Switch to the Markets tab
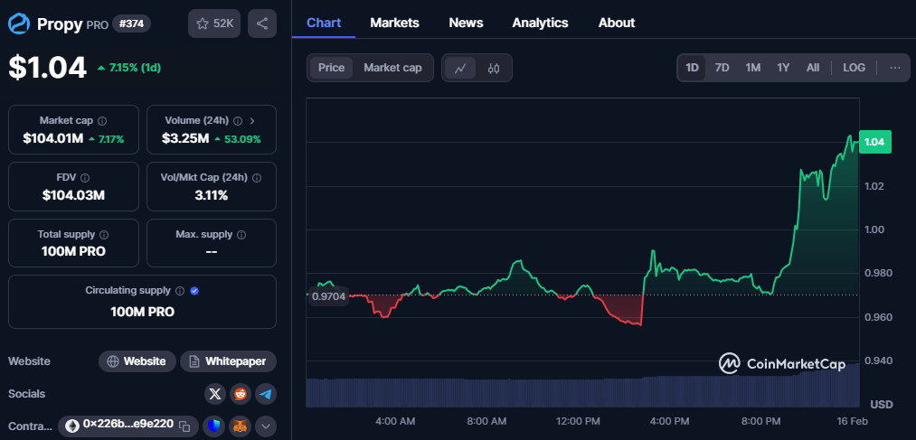 pyautogui.click(x=394, y=23)
